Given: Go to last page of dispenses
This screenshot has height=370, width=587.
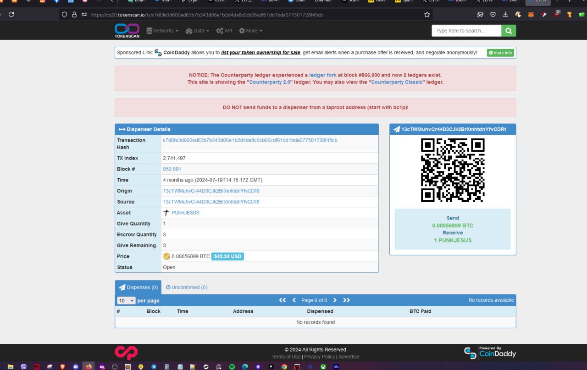Looking at the screenshot, I should point(347,300).
